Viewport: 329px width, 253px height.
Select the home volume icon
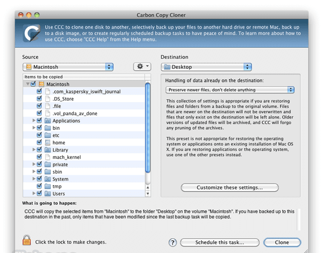point(48,143)
